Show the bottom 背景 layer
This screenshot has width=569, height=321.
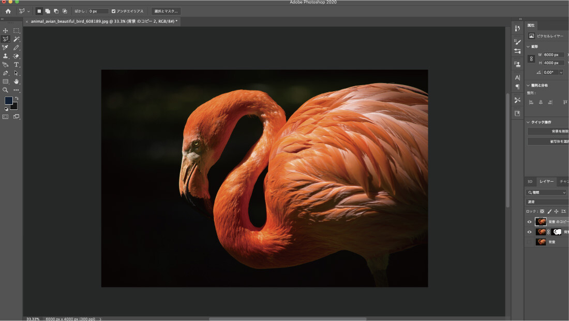click(529, 242)
